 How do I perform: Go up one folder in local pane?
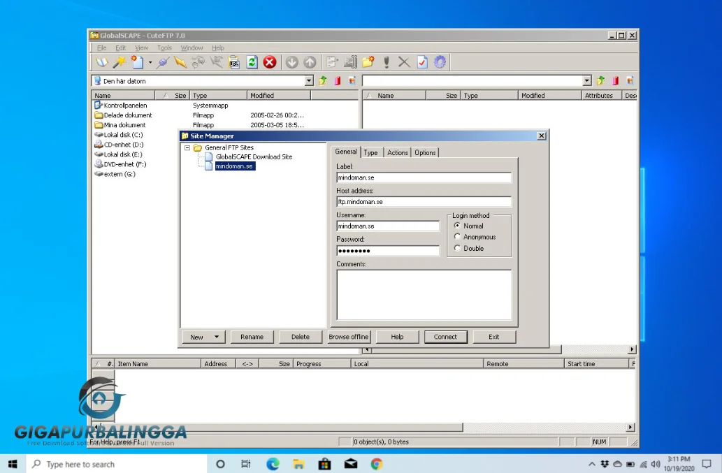pyautogui.click(x=323, y=81)
